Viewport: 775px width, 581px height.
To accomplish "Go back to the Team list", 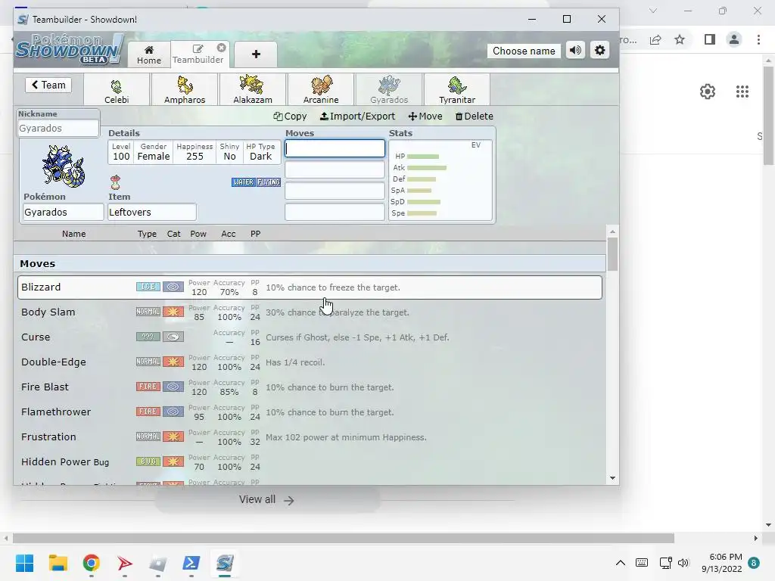I will coord(48,85).
